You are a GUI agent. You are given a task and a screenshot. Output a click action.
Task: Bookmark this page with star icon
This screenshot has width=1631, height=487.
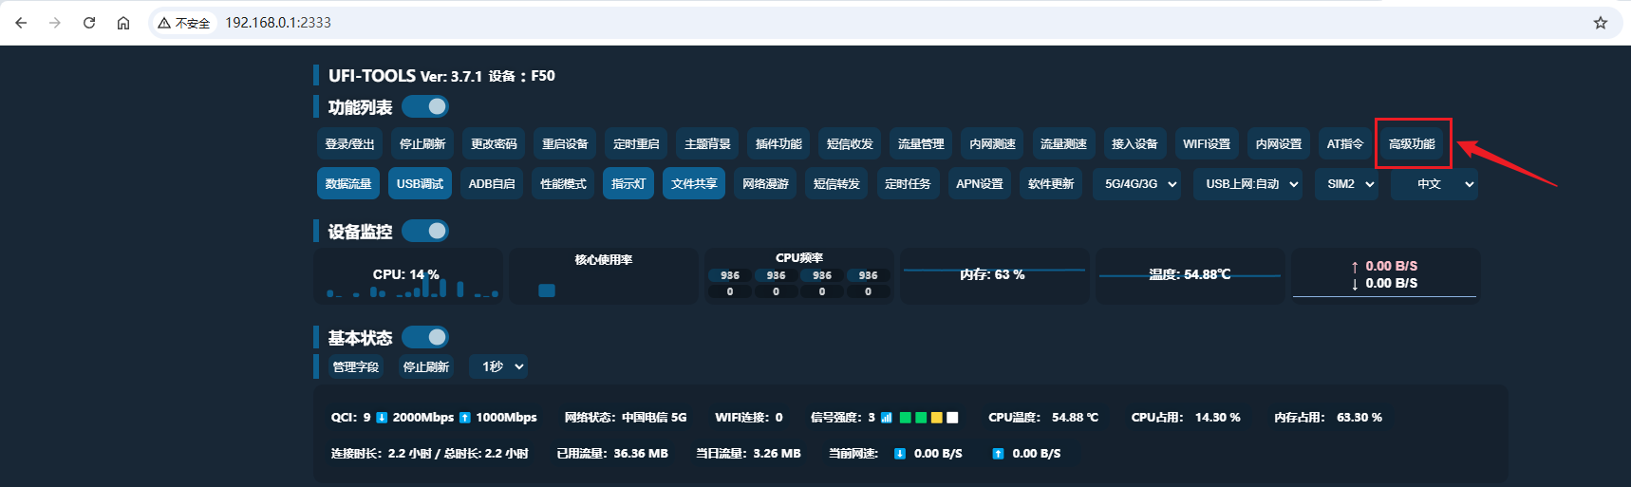click(1601, 23)
